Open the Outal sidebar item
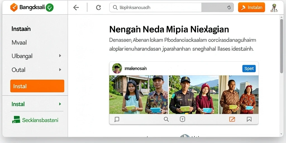The width and height of the screenshot is (286, 143). [18, 70]
